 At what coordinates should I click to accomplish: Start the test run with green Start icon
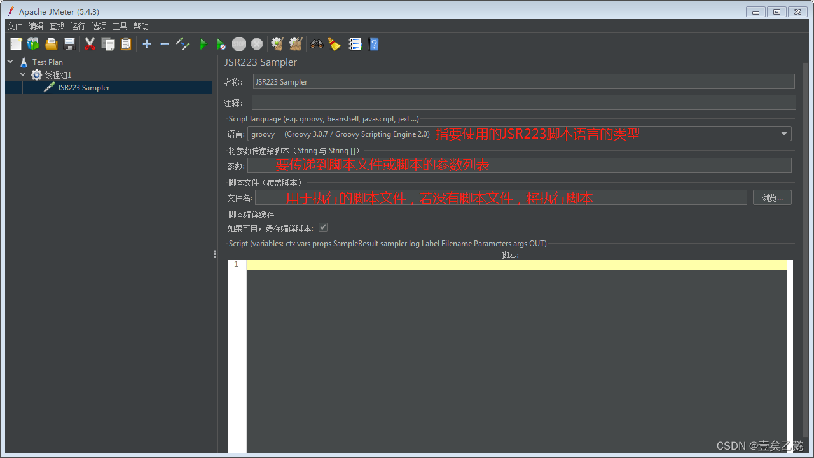click(x=203, y=44)
